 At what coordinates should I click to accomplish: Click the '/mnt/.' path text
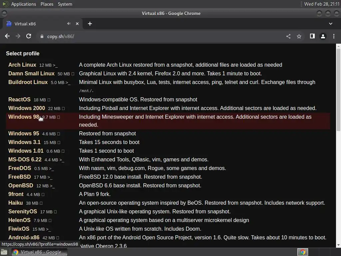click(86, 91)
